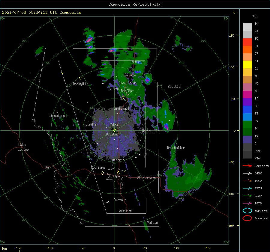Select the bright yellow swatch on dBZ scale
Screen dimensions: 270x252
click(x=247, y=65)
